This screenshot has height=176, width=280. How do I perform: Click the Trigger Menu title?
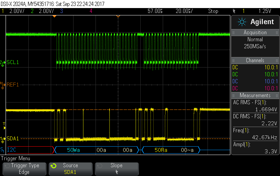pyautogui.click(x=15, y=159)
